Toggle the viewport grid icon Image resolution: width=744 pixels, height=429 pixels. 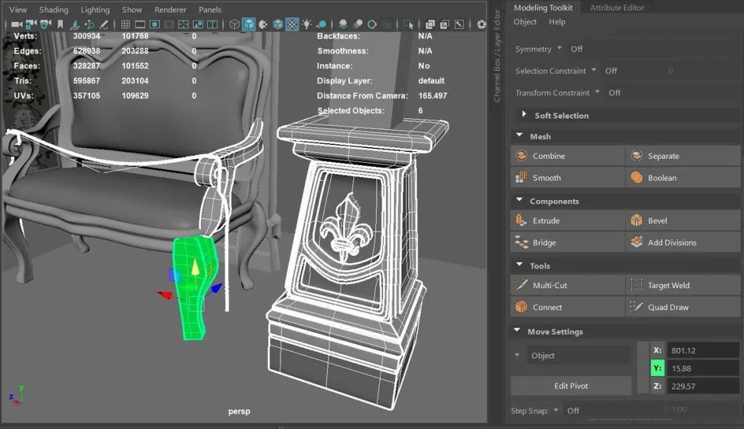(125, 25)
